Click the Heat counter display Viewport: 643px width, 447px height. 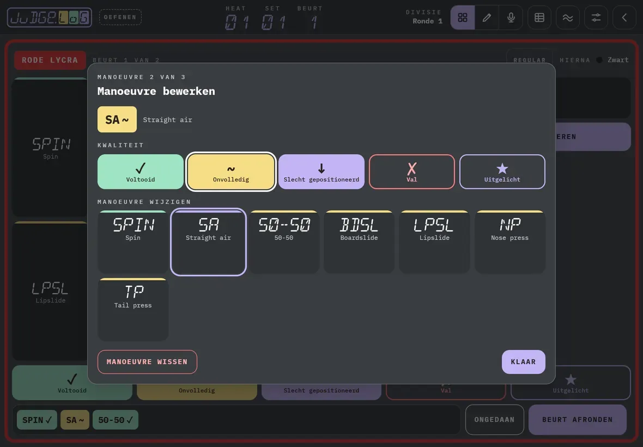click(x=236, y=17)
